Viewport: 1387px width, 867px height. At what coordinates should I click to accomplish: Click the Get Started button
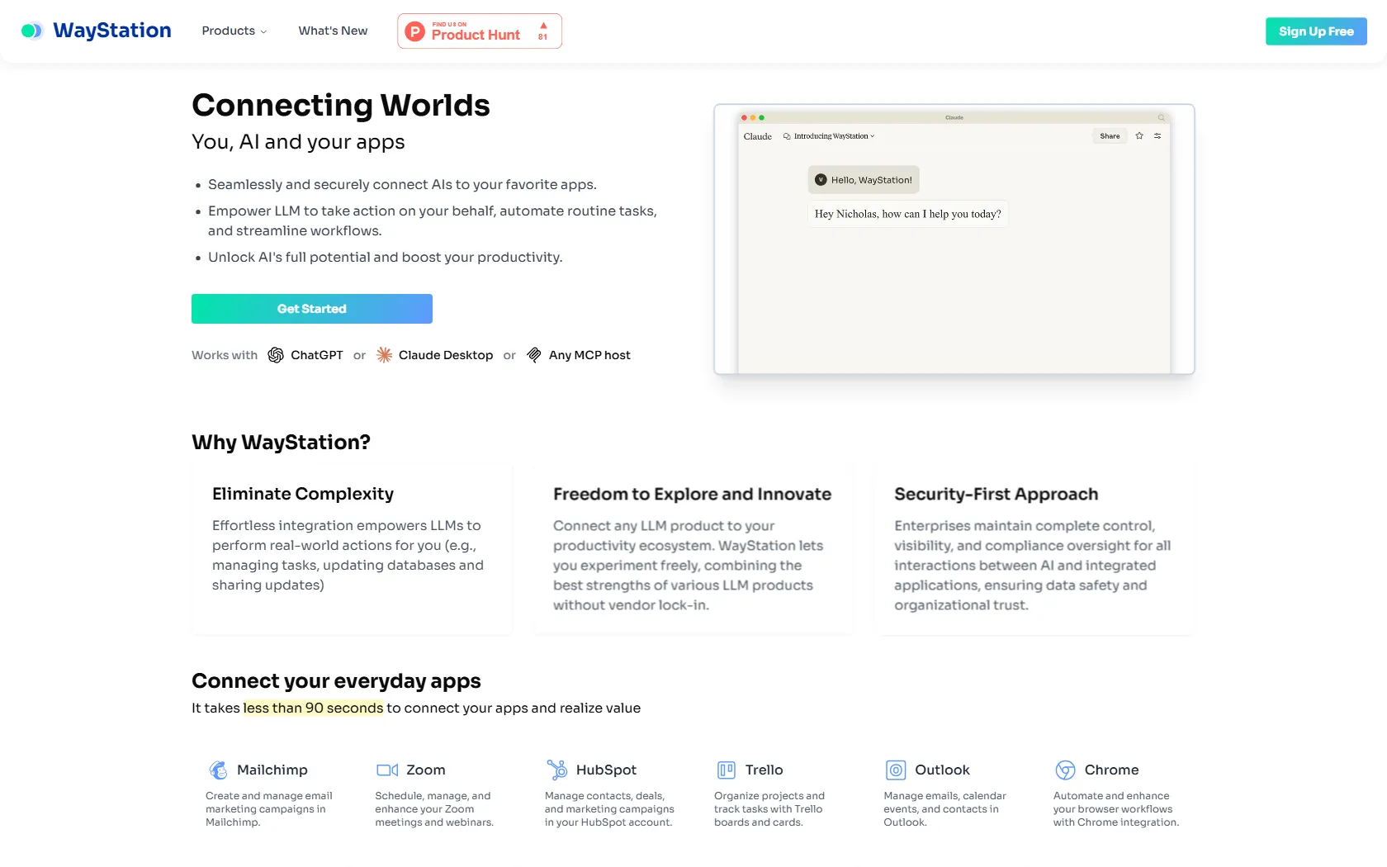point(312,309)
